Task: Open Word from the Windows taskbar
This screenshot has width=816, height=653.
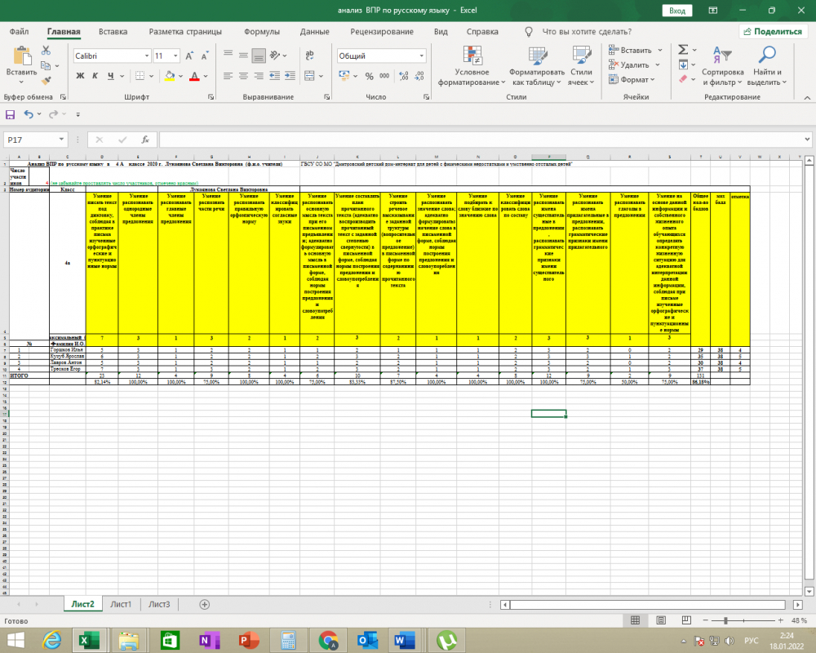Action: 404,640
